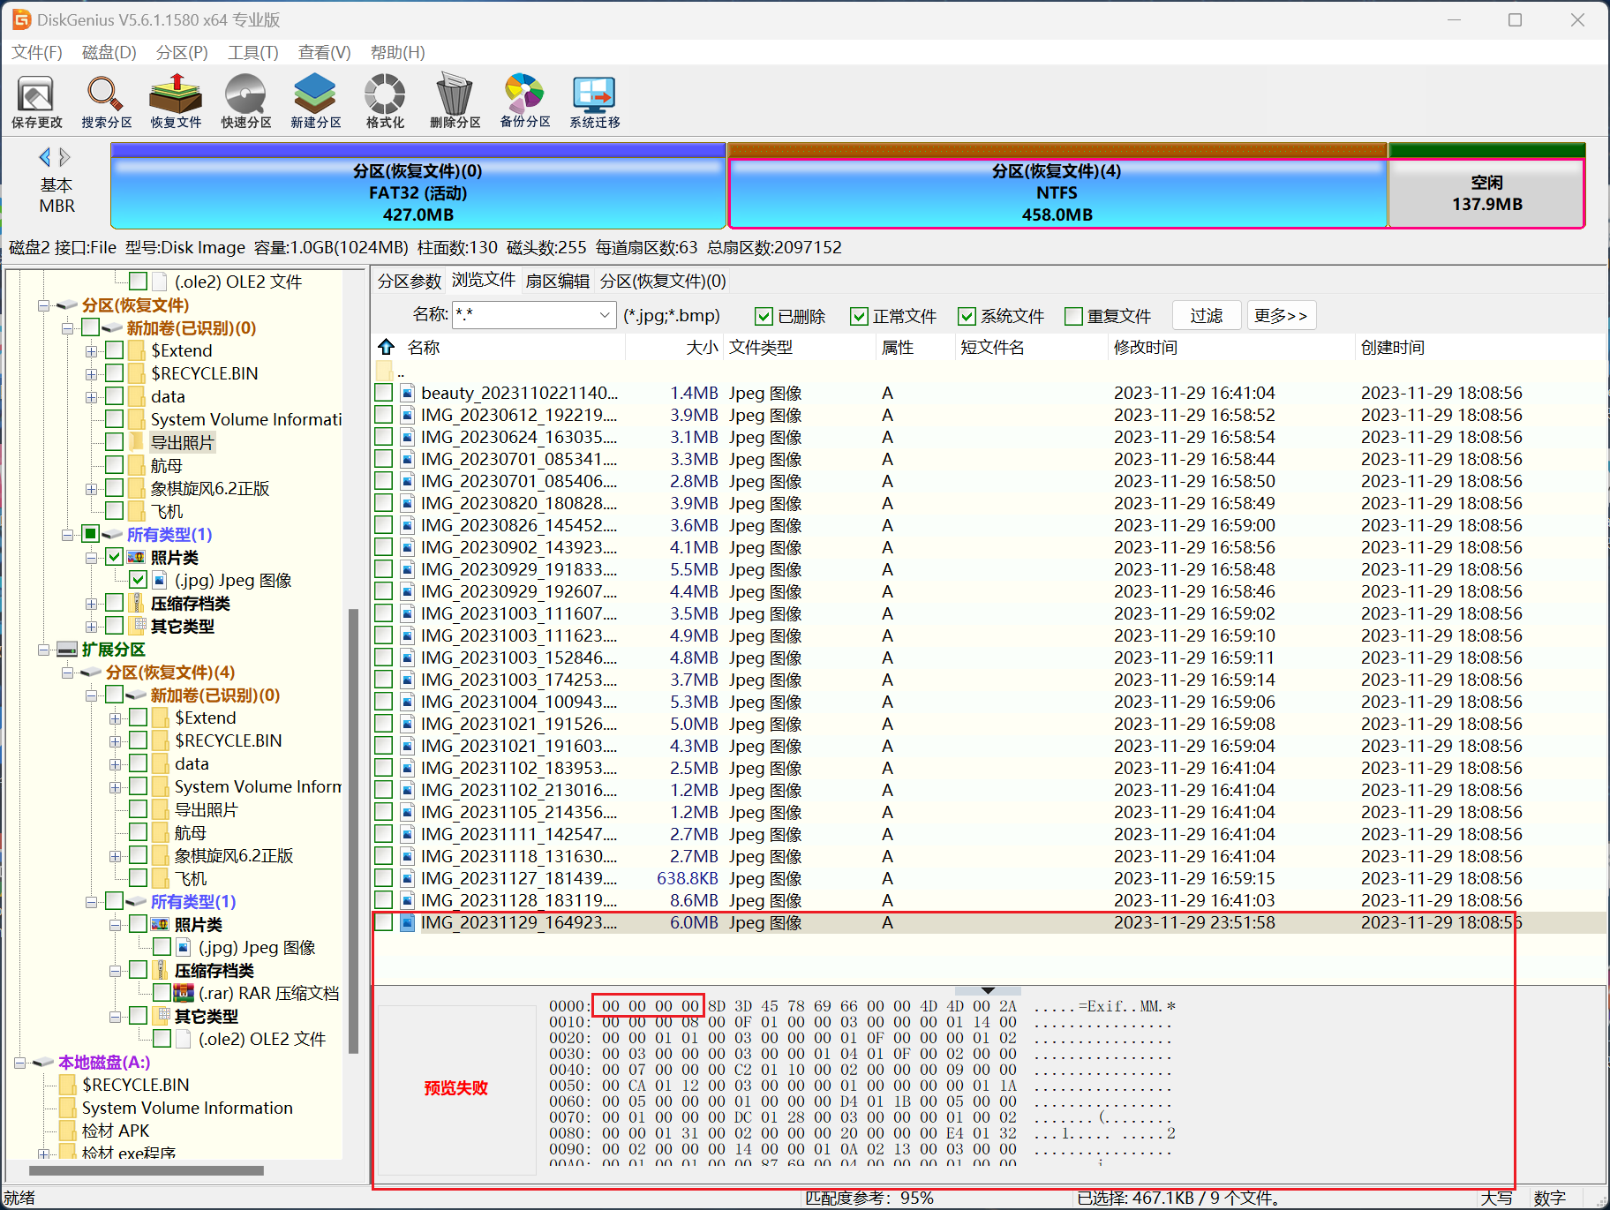This screenshot has width=1610, height=1210.
Task: Open the 名称 filter dropdown
Action: 605,315
